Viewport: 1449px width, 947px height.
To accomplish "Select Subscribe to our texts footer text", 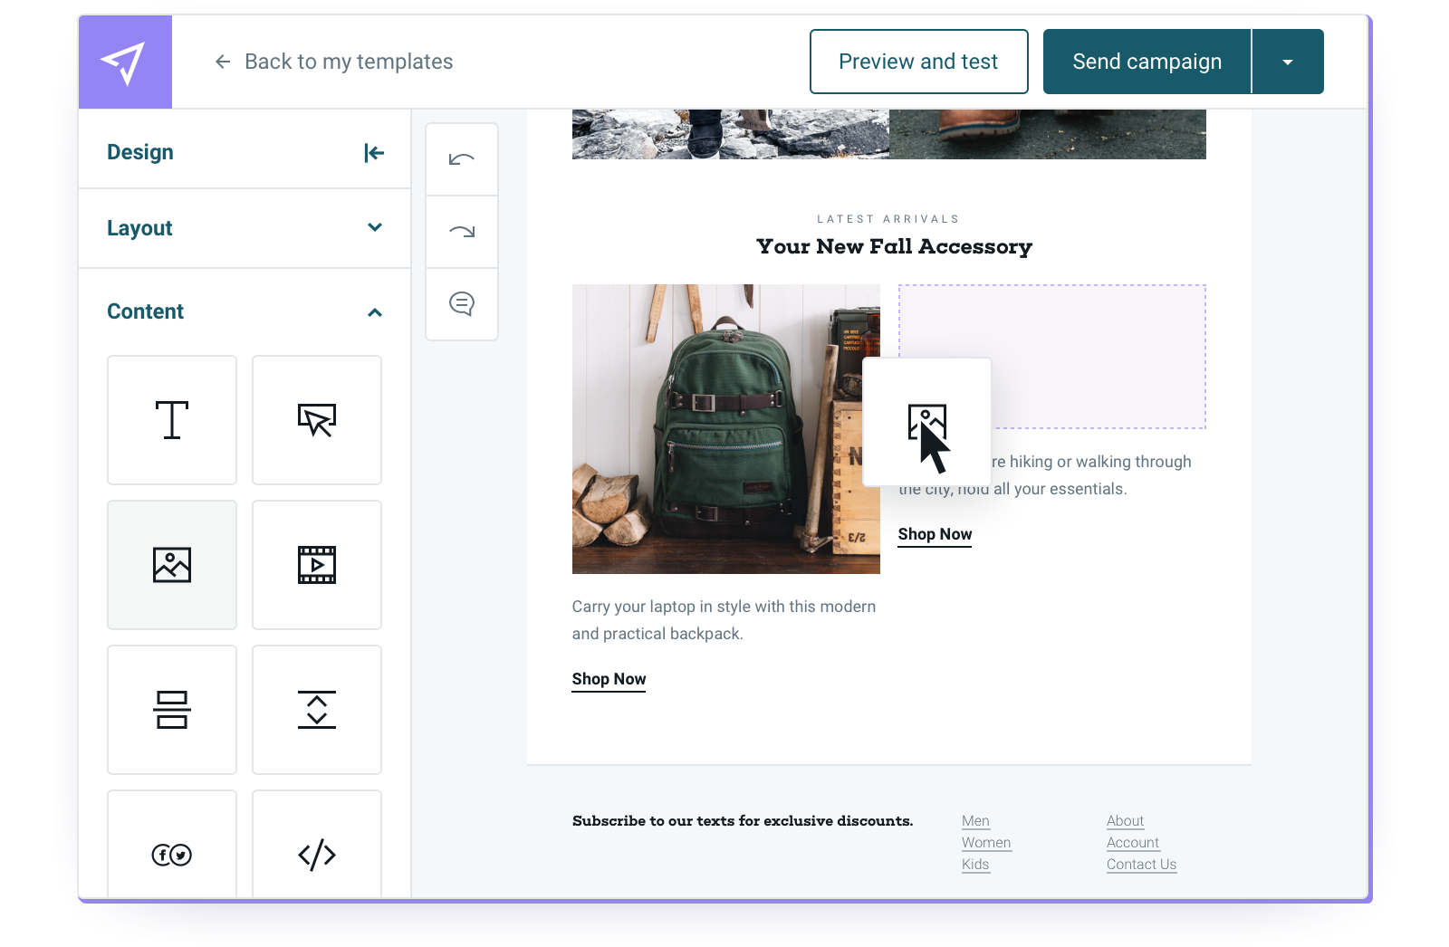I will pos(743,821).
